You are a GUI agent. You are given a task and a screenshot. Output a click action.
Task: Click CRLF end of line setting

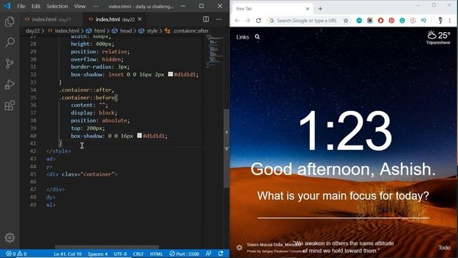pyautogui.click(x=138, y=254)
